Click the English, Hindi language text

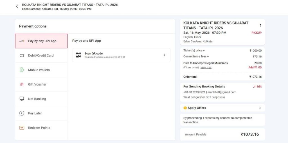click(x=192, y=37)
